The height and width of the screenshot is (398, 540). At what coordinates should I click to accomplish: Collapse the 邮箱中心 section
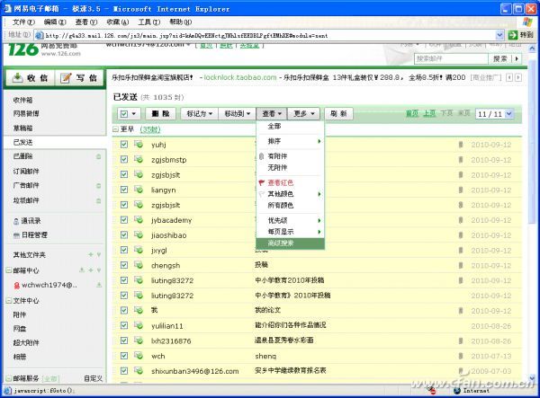(9, 270)
